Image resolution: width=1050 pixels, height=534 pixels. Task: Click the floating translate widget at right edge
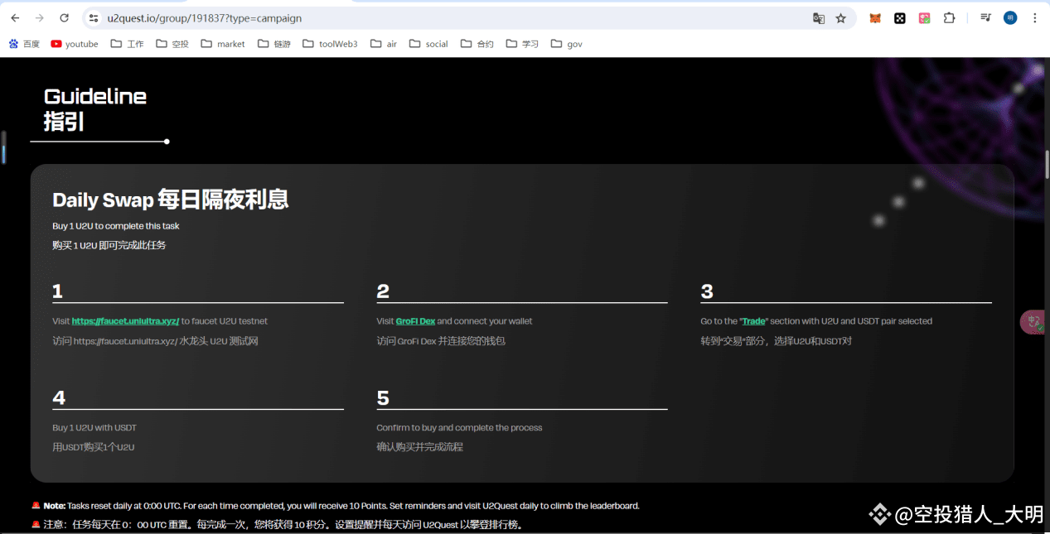tap(1033, 322)
